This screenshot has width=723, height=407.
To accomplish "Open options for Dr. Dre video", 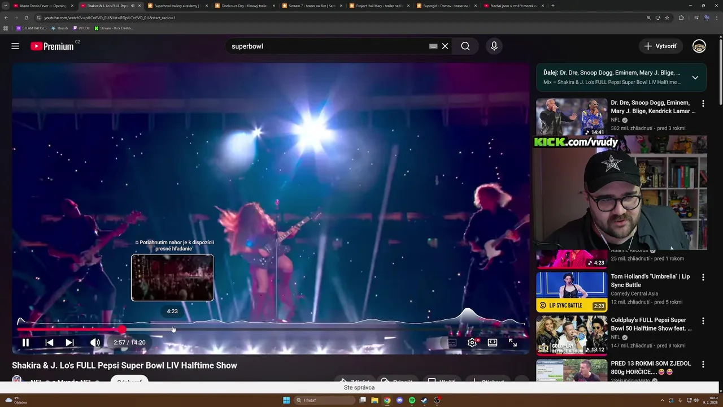I will tap(703, 103).
